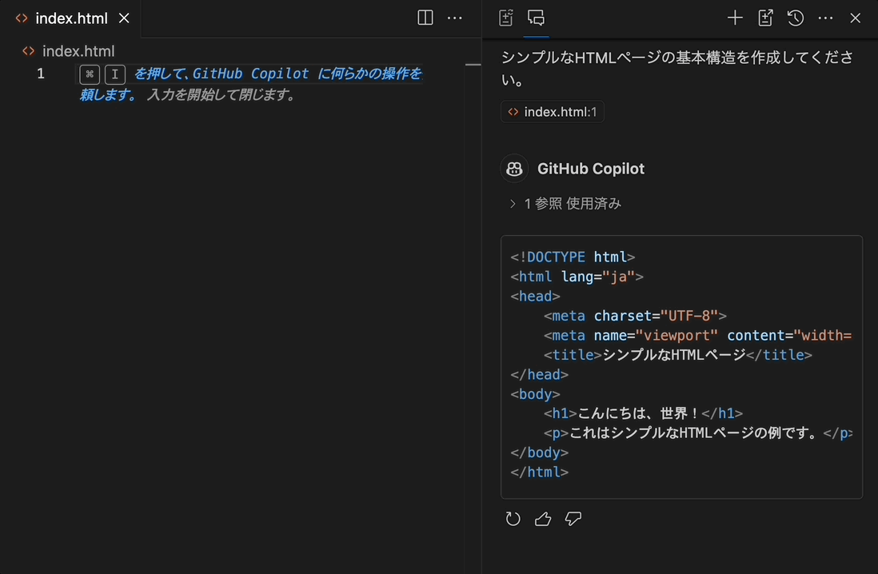
Task: Close the index.html editor tab
Action: pos(124,18)
